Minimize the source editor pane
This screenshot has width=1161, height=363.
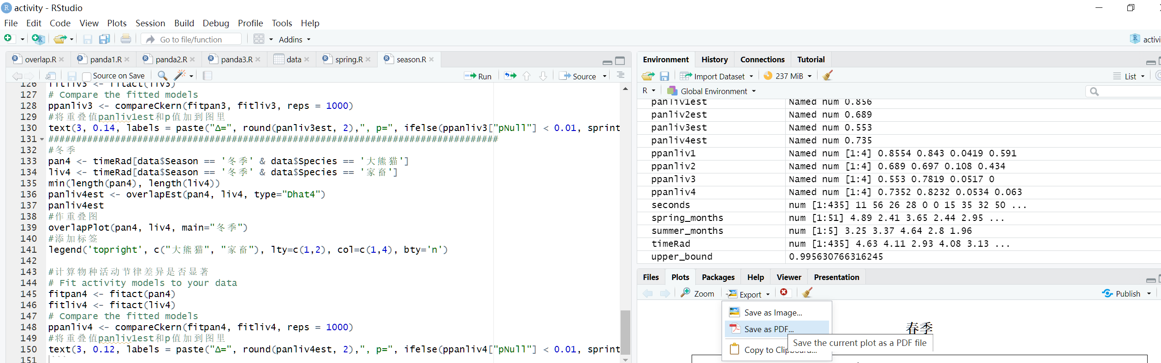point(607,62)
